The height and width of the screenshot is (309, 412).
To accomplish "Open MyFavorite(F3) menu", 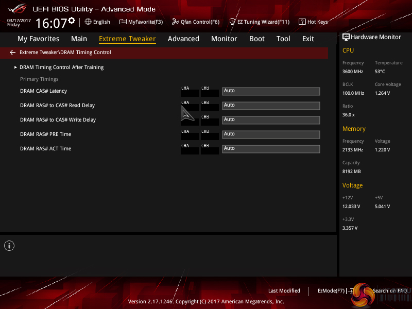I will click(146, 22).
